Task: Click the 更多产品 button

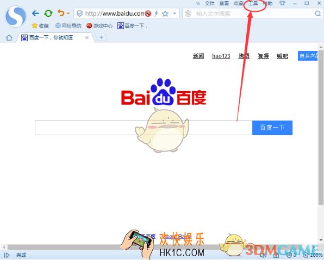Action: click(x=308, y=56)
